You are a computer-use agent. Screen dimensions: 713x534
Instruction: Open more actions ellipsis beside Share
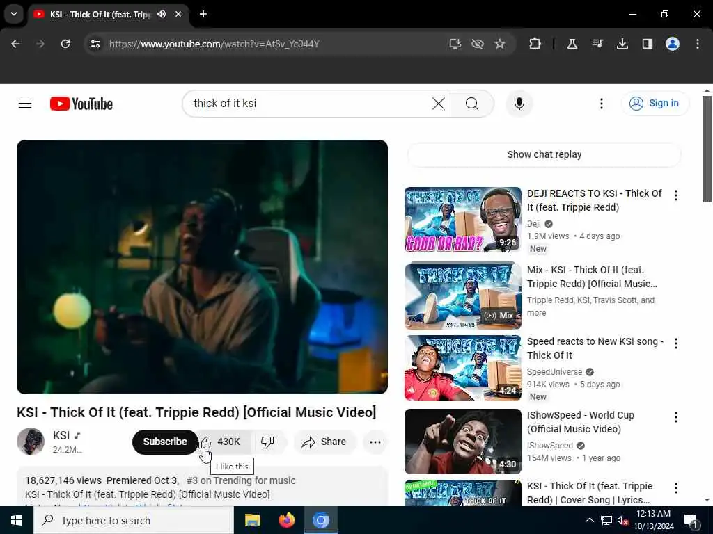pyautogui.click(x=375, y=442)
